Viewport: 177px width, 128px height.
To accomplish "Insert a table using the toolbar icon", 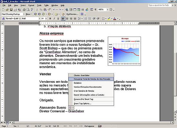I will click(x=75, y=10).
